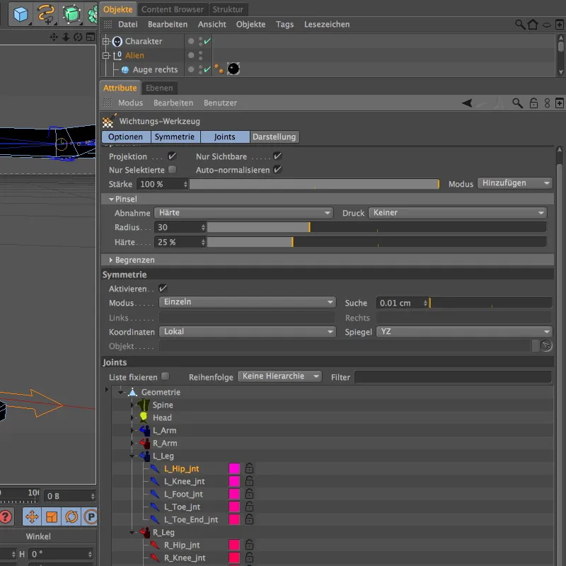566x566 pixels.
Task: Click the back arrow in Attribute panel
Action: 467,103
